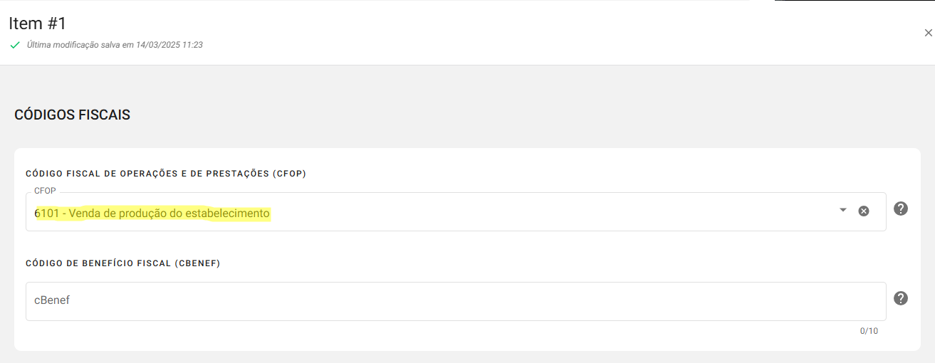Expand the CFOP dropdown arrow
935x363 pixels.
(843, 210)
